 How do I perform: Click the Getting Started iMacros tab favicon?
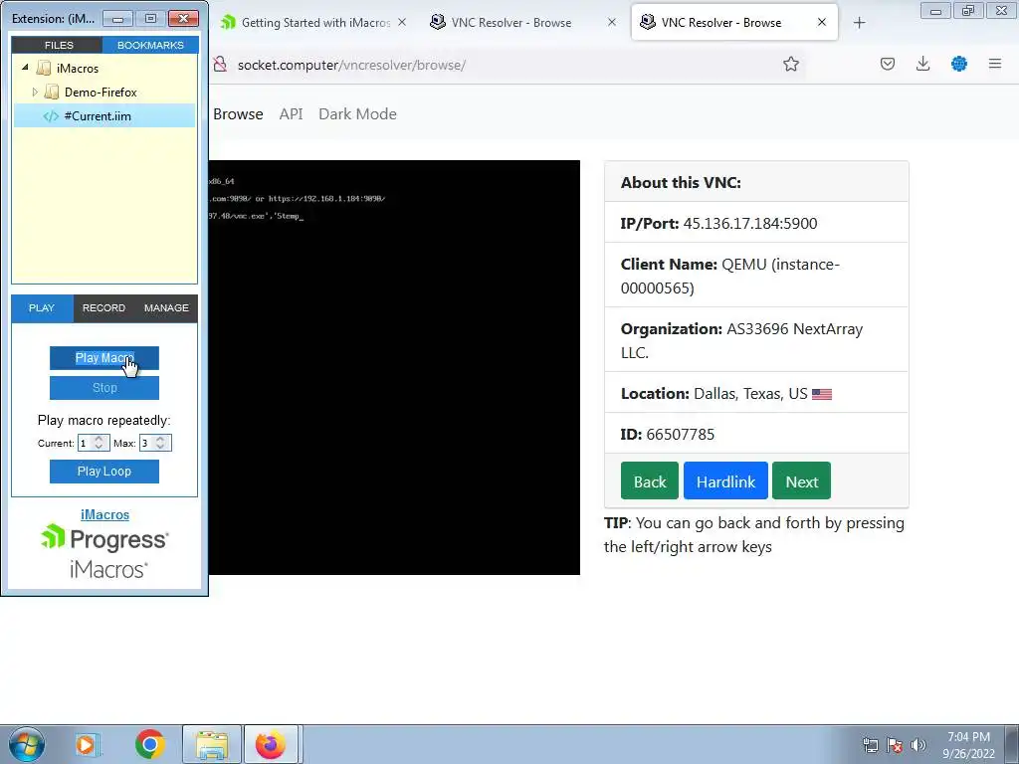tap(228, 22)
